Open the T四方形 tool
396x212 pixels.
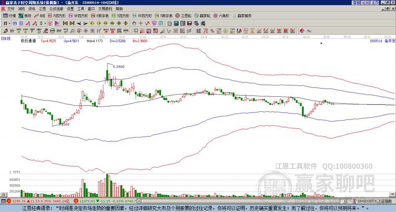click(x=121, y=16)
